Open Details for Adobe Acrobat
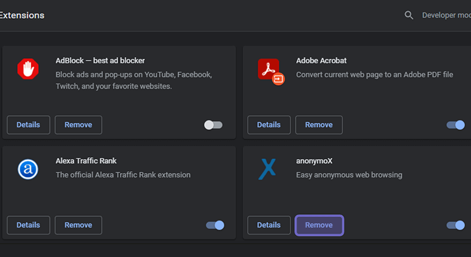Screen dimensions: 471x257 pos(269,125)
